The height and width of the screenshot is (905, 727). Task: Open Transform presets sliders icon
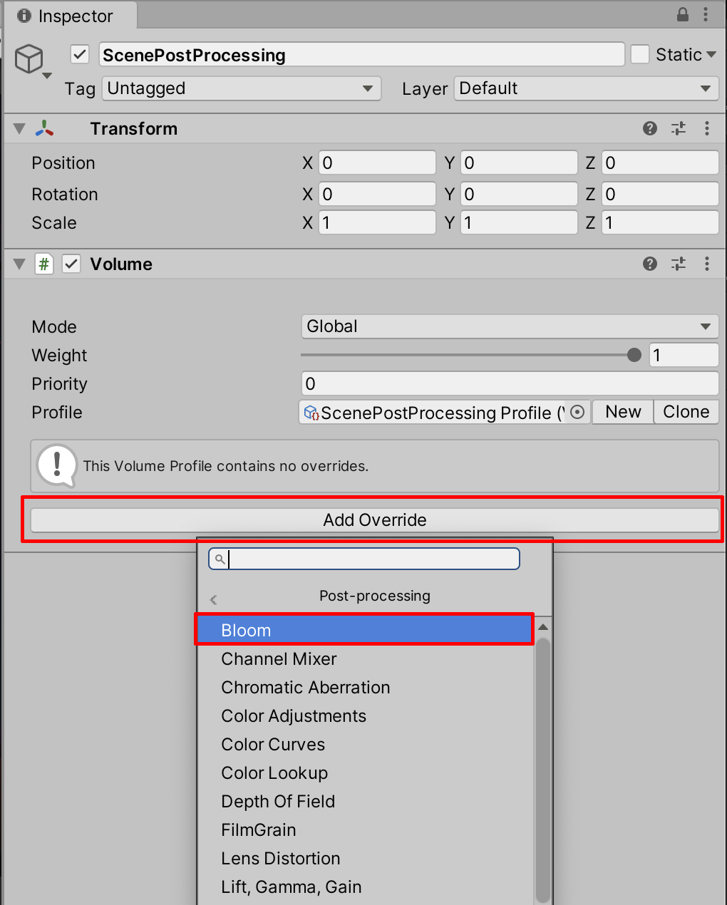tap(678, 128)
